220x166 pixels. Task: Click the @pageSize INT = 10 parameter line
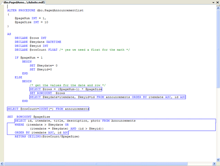[31, 22]
